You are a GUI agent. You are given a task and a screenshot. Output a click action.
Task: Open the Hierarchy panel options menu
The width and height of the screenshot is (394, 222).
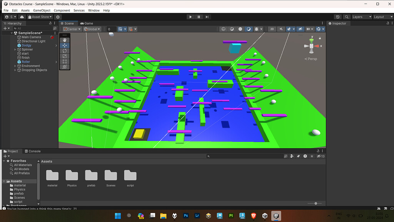click(x=55, y=23)
